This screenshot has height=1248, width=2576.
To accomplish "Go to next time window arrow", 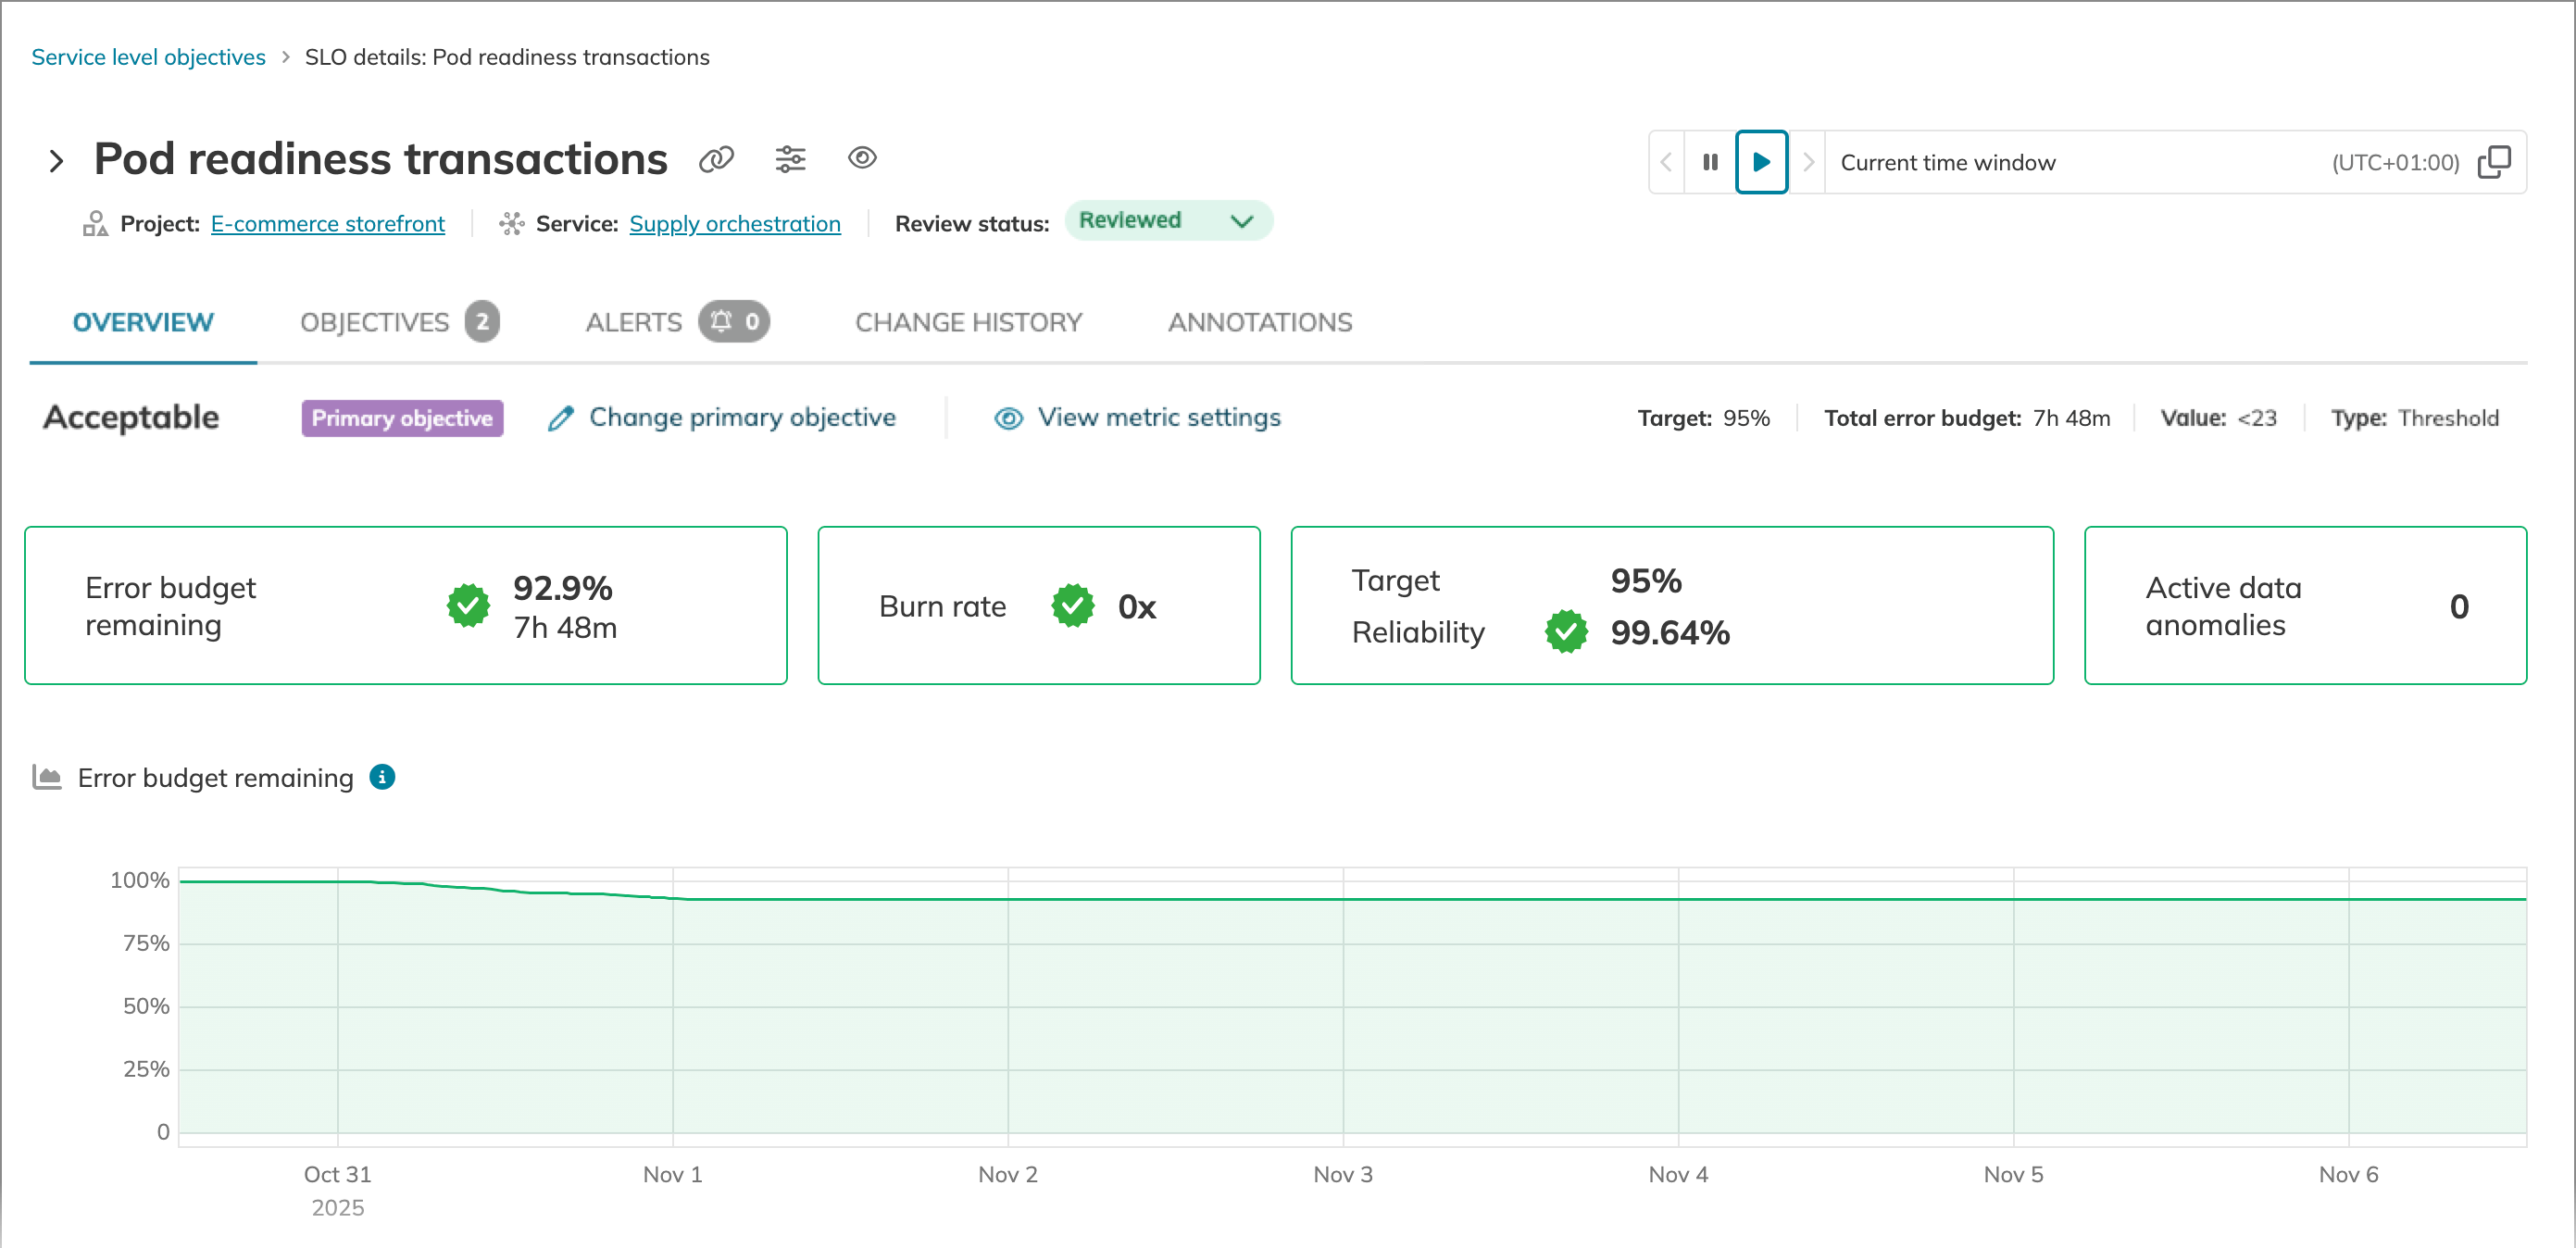I will (x=1808, y=162).
